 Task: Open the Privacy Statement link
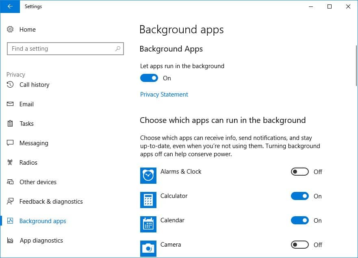(164, 95)
